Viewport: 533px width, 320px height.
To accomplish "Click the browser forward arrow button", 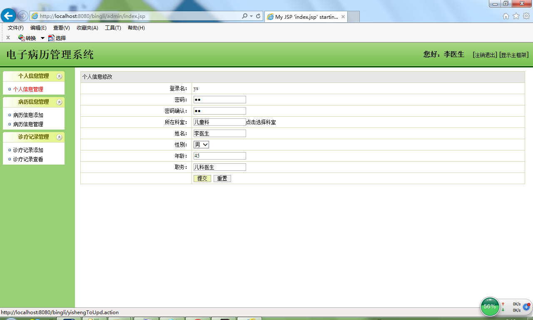I will pos(23,16).
